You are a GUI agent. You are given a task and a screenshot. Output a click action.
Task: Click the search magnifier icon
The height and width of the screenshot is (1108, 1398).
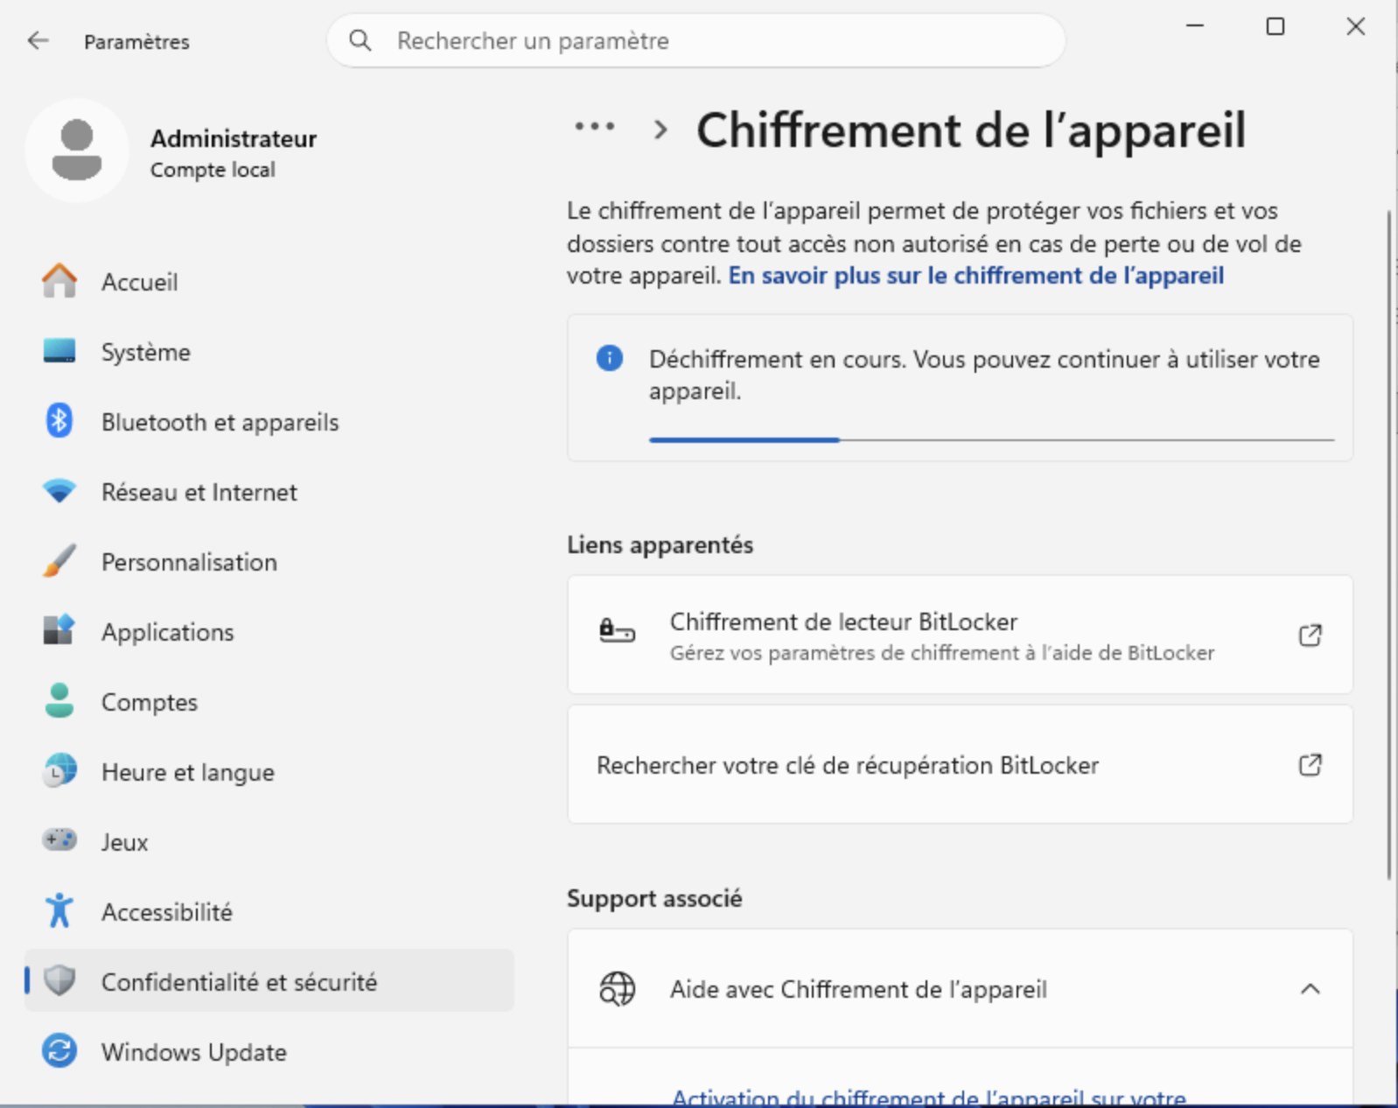360,40
